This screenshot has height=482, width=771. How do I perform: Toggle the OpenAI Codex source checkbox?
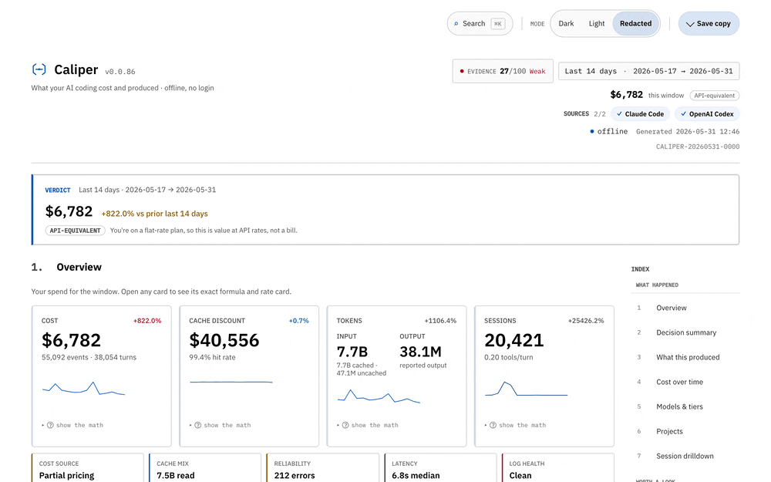click(x=707, y=113)
